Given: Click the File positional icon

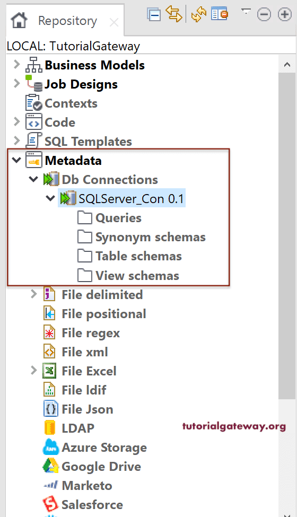Looking at the screenshot, I should point(49,313).
